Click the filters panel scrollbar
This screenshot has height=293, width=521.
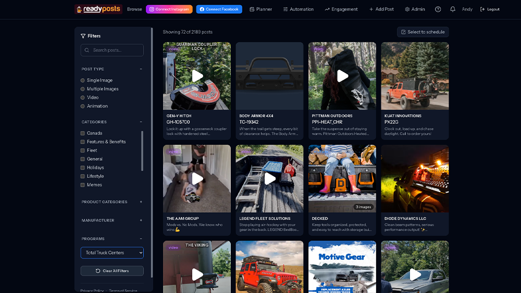click(152, 152)
